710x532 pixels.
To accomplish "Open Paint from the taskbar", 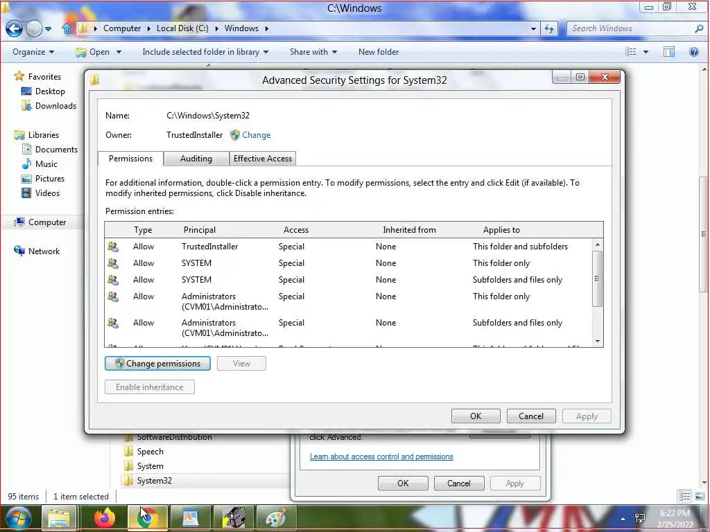I will coord(276,518).
